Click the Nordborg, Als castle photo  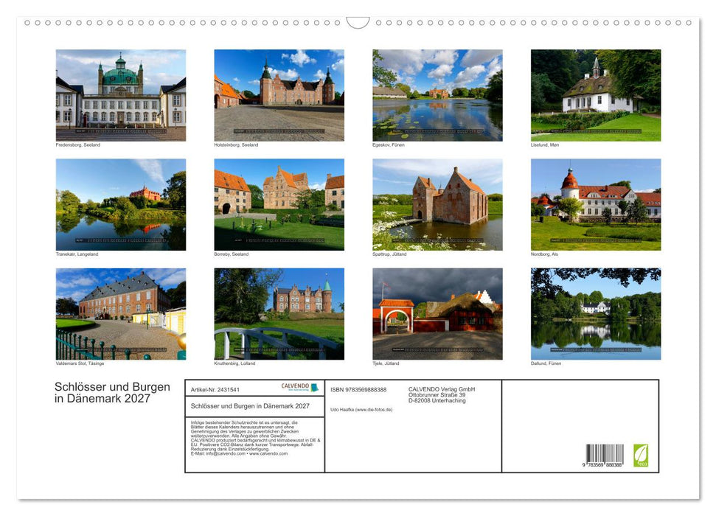coord(596,205)
